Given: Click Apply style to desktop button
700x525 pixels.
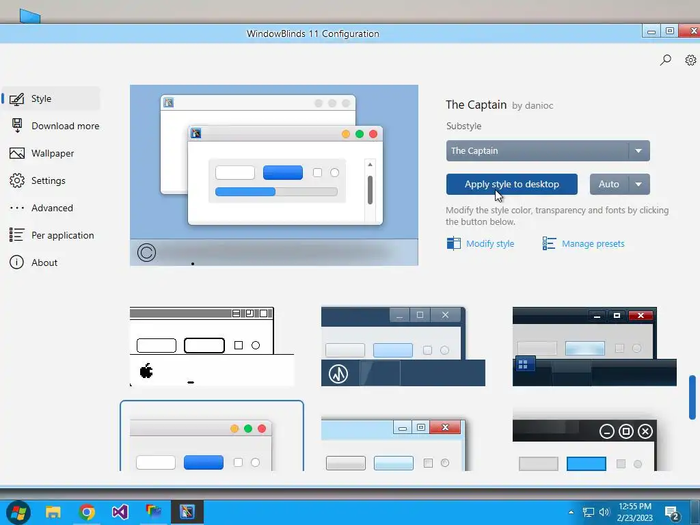Looking at the screenshot, I should (511, 185).
